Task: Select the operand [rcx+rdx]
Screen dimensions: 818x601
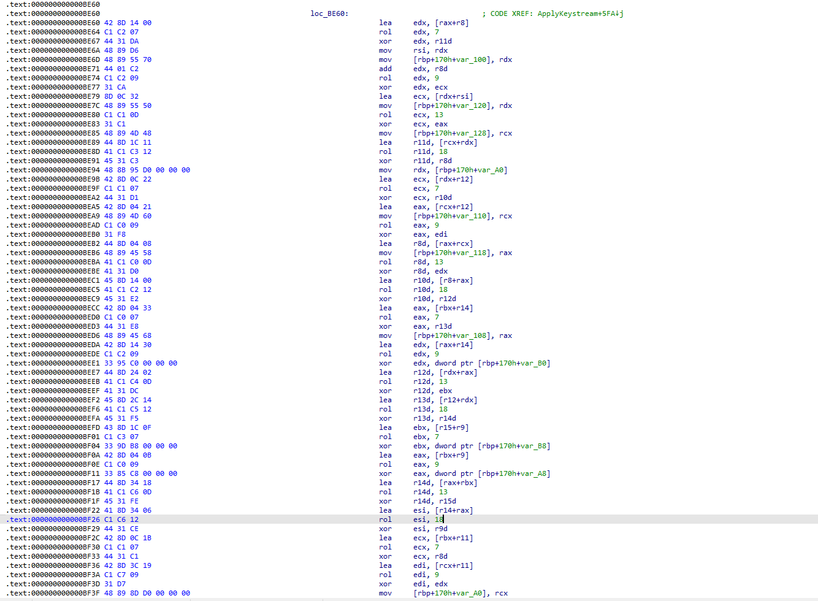Action: [x=458, y=142]
